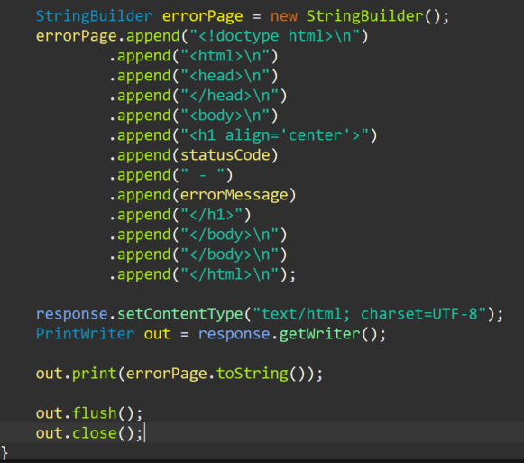Click the "<head>\n" string literal

tap(225, 76)
